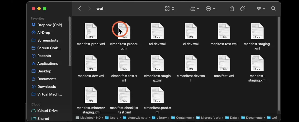Select the clmanifest.test.xml file icon
This screenshot has height=122, width=299.
(124, 63)
